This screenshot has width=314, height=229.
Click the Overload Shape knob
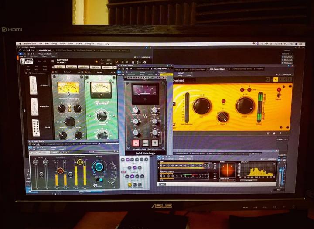click(223, 117)
